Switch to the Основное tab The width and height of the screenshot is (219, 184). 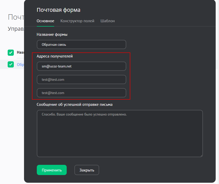tap(45, 21)
